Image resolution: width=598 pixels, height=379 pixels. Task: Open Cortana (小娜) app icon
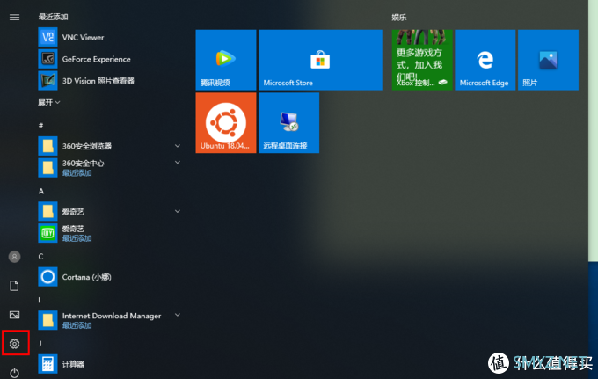pyautogui.click(x=47, y=277)
